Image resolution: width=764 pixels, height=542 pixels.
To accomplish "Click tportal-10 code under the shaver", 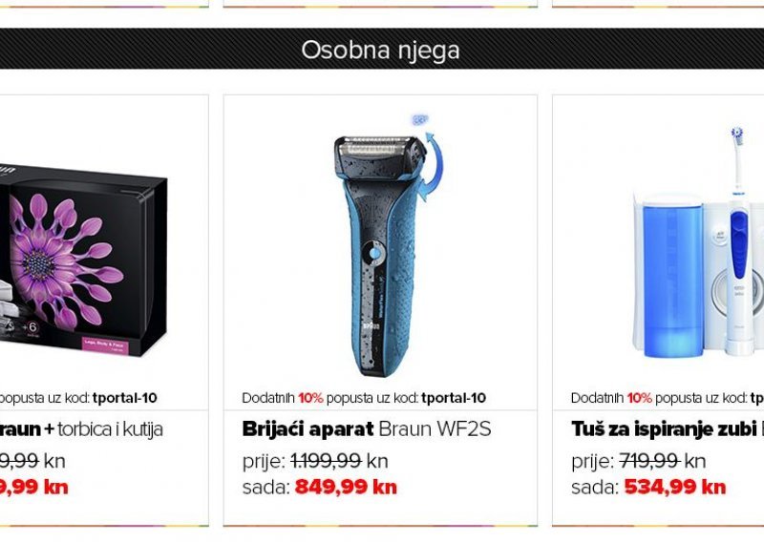I will 454,398.
